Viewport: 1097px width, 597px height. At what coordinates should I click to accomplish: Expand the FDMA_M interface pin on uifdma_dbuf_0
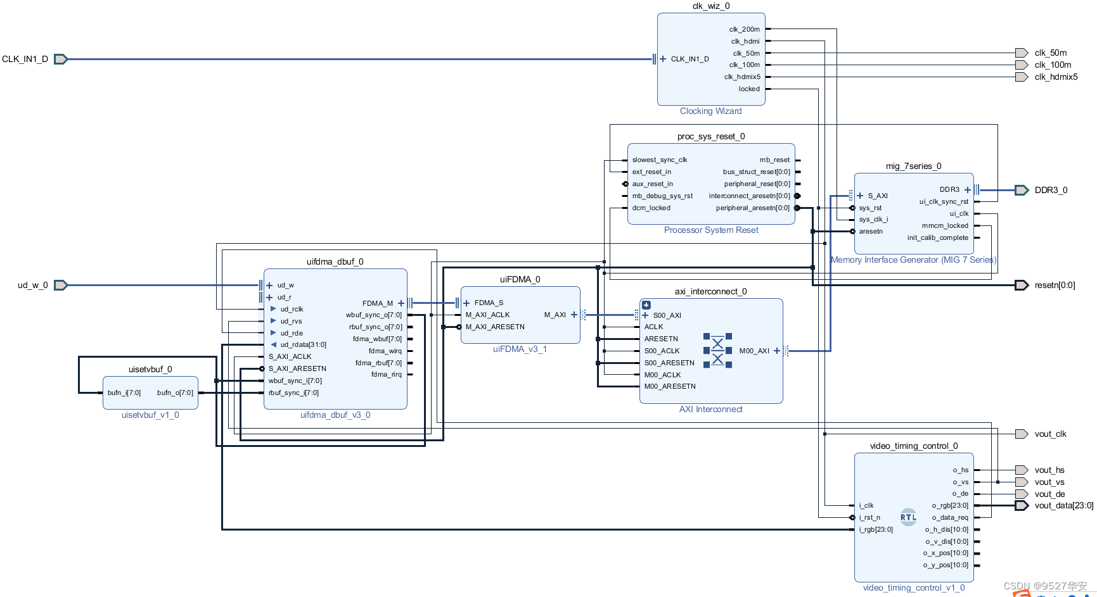[401, 303]
